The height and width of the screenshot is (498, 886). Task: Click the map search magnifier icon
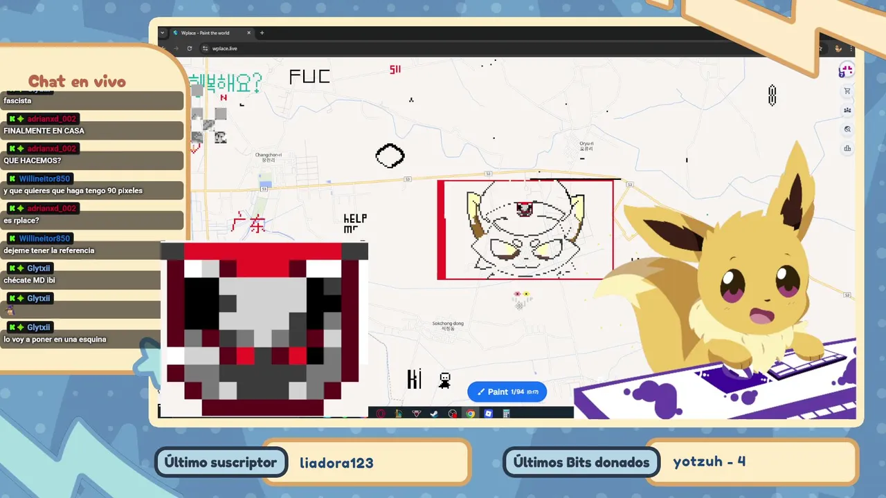pos(847,129)
